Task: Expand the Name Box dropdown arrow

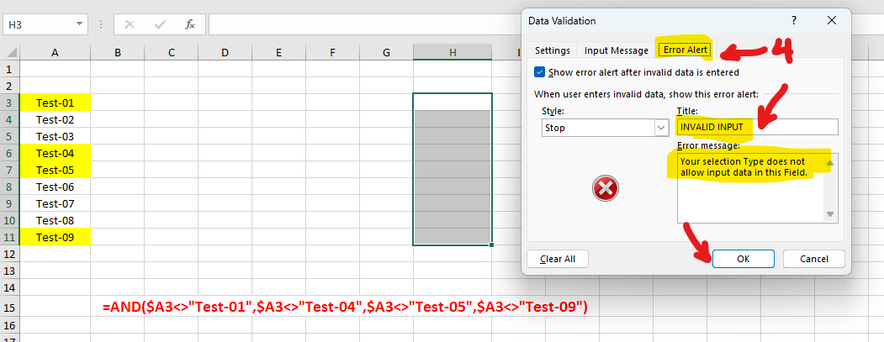Action: coord(79,25)
